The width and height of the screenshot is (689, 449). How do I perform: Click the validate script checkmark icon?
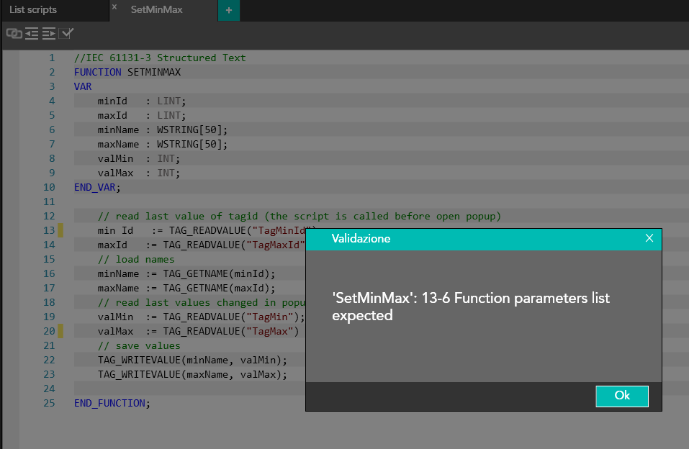pos(67,33)
